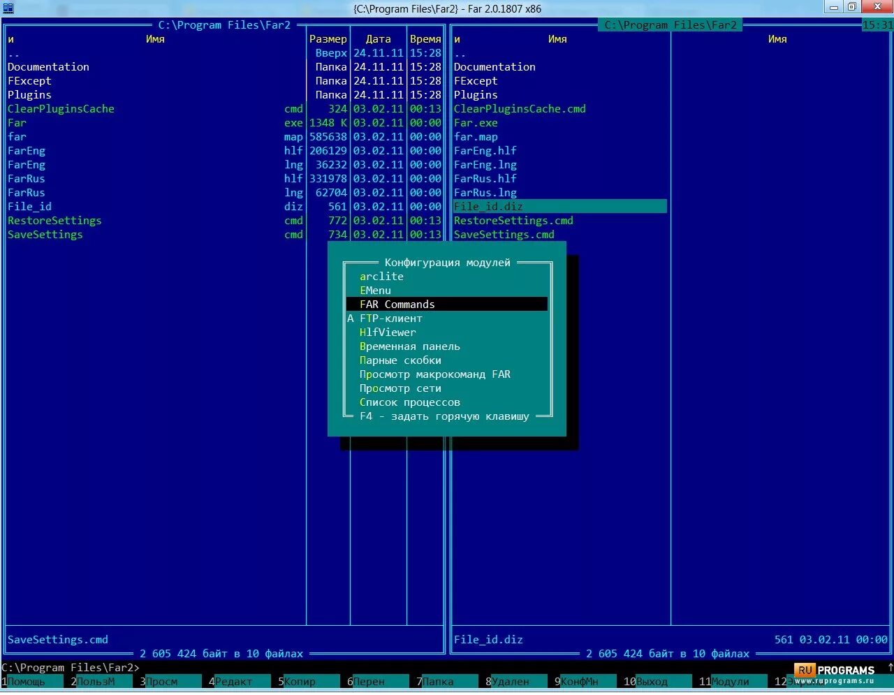Select Plugins folder in right panel
The width and height of the screenshot is (894, 695).
476,95
